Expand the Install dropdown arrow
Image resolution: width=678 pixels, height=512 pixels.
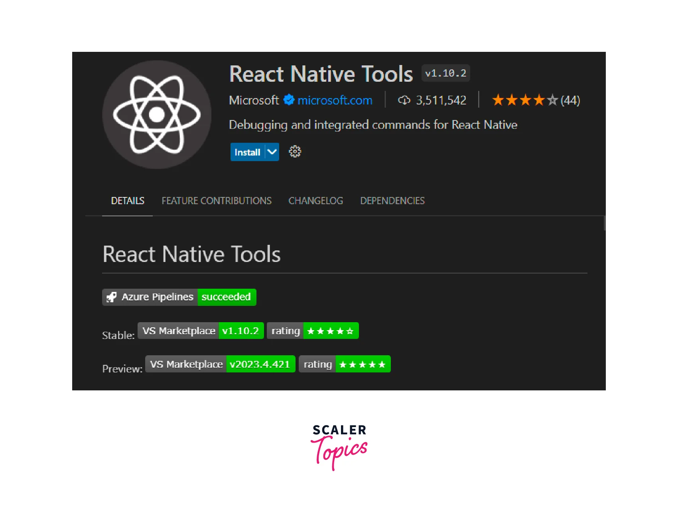[272, 152]
